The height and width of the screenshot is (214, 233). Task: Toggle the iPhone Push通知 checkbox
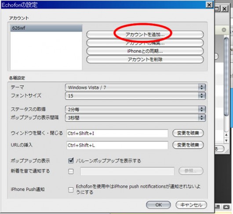(71, 190)
